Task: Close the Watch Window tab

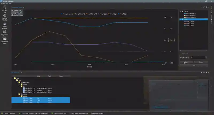Action: click(x=22, y=73)
